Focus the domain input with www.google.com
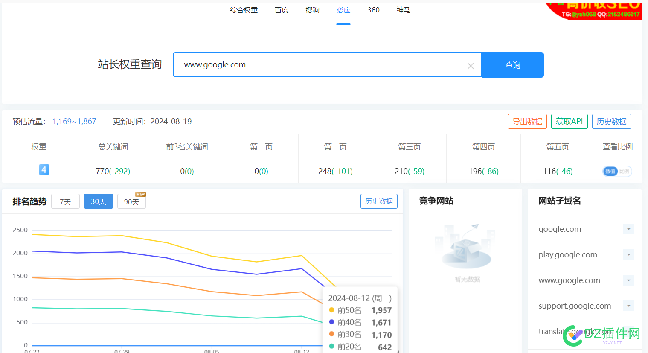This screenshot has height=353, width=648. coord(327,65)
